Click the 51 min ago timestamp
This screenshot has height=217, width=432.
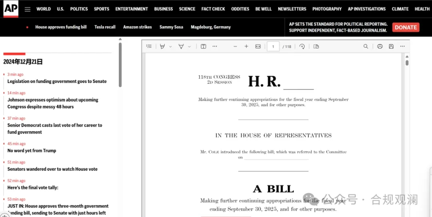16,162
